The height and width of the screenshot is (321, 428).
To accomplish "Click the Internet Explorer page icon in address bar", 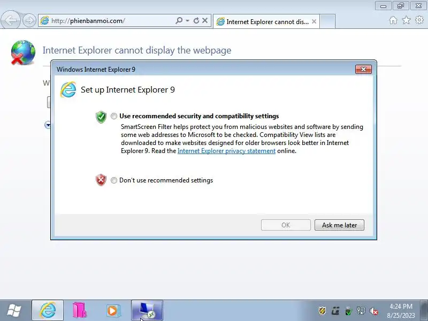I will (x=44, y=21).
